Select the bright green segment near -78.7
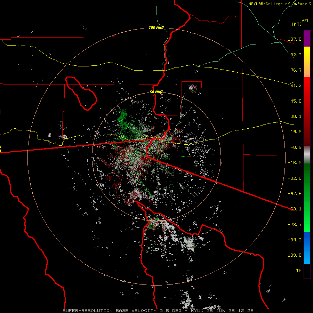Screen dimensions: 313x313 coord(307,225)
